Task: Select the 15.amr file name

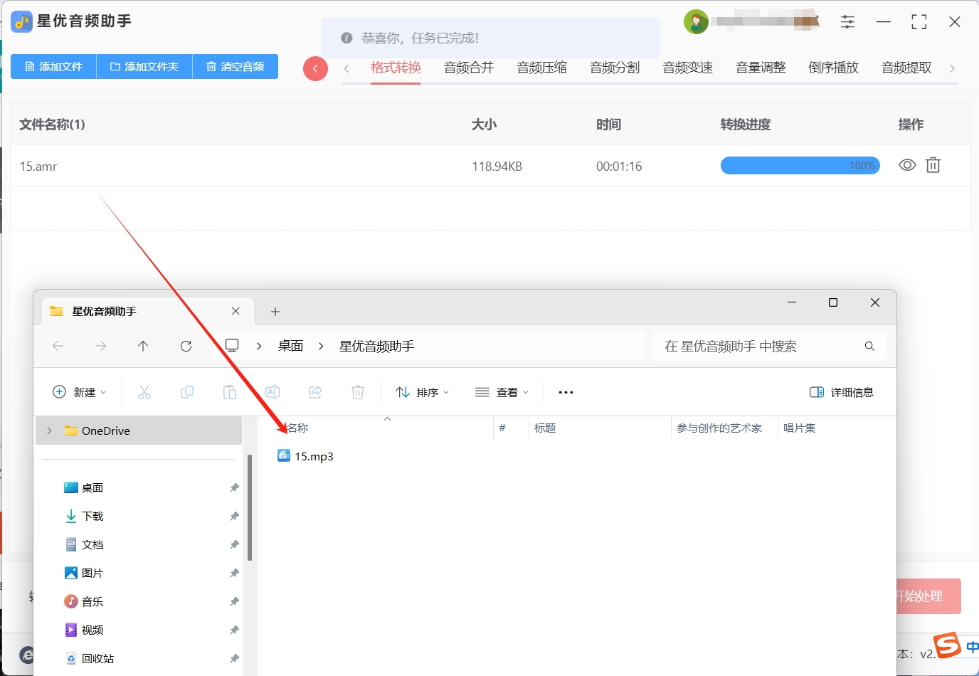Action: [38, 167]
